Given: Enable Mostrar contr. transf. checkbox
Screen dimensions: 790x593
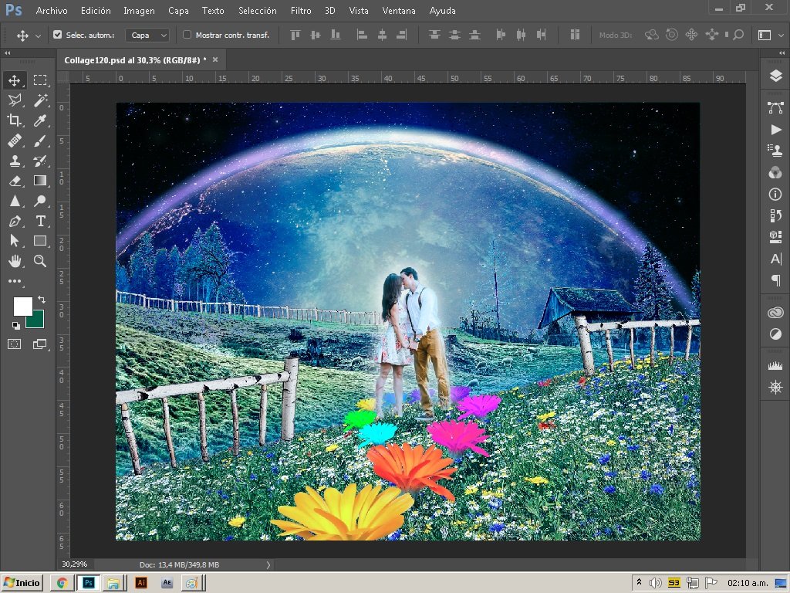Looking at the screenshot, I should click(x=187, y=35).
